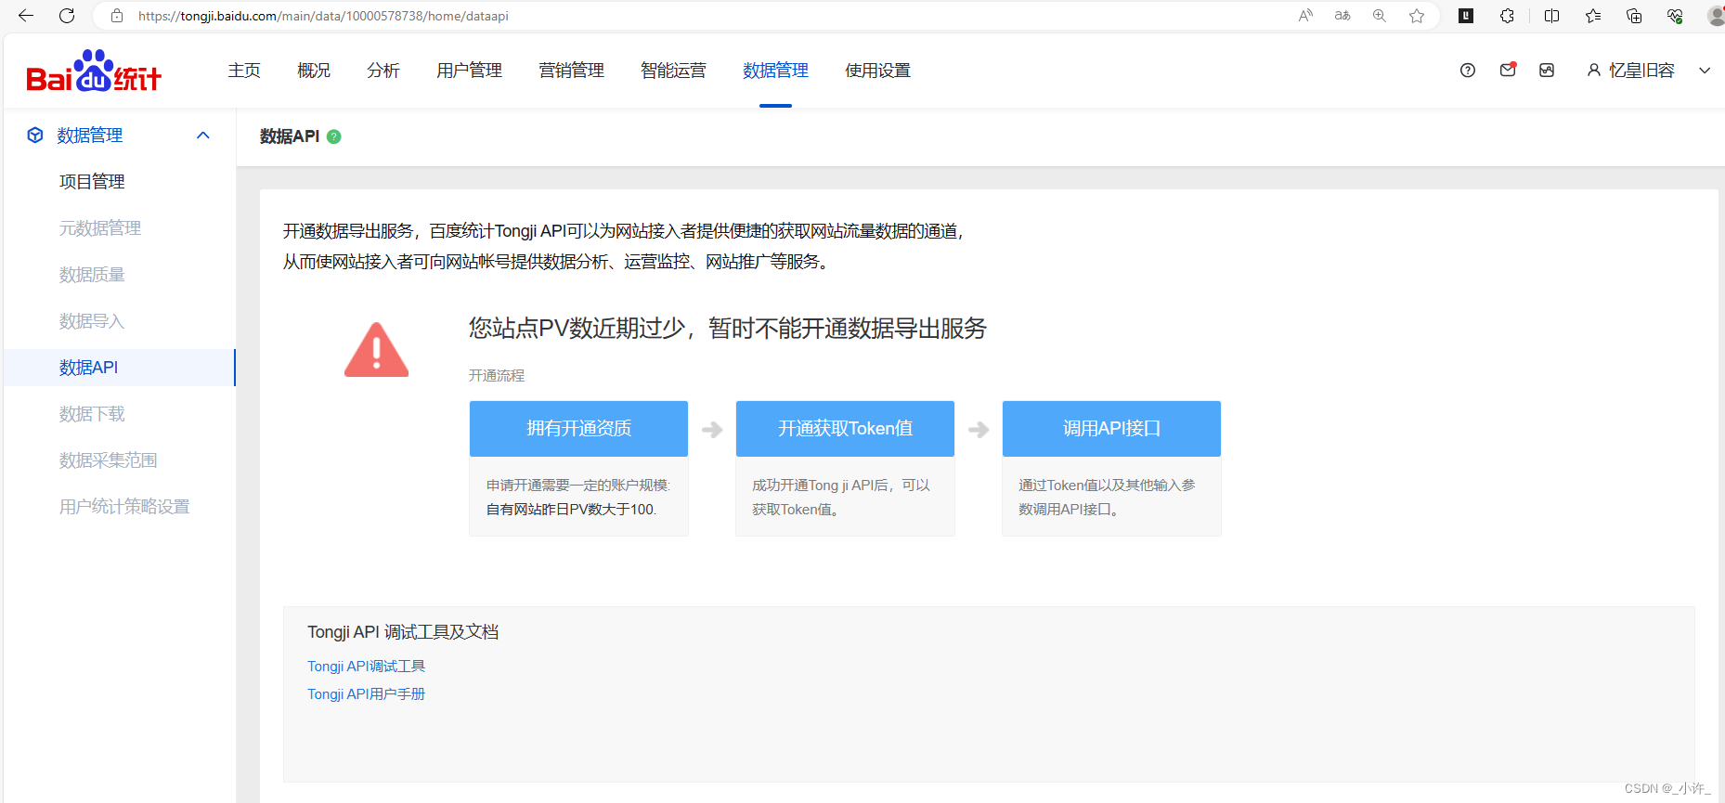Viewport: 1725px width, 803px height.
Task: Click the 数据管理 sidebar section title
Action: (90, 136)
